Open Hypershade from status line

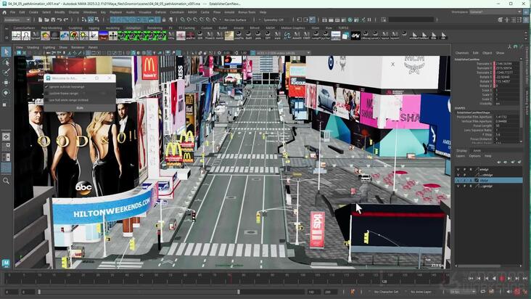[x=350, y=20]
